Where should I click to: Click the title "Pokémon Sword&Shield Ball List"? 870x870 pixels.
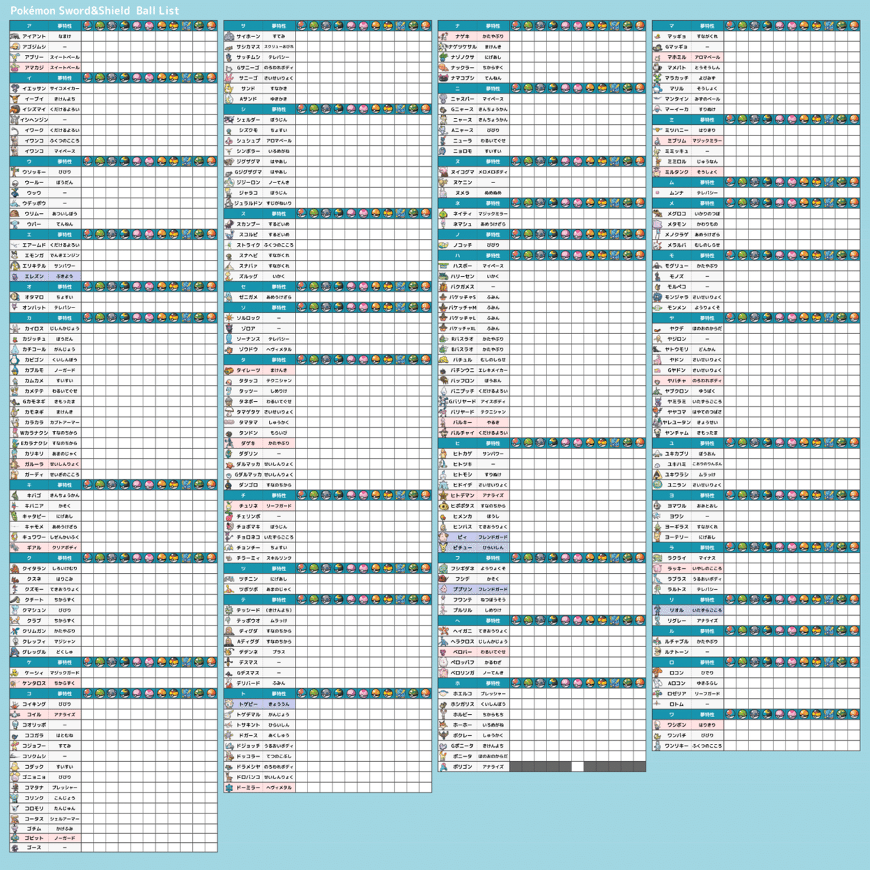tap(94, 10)
